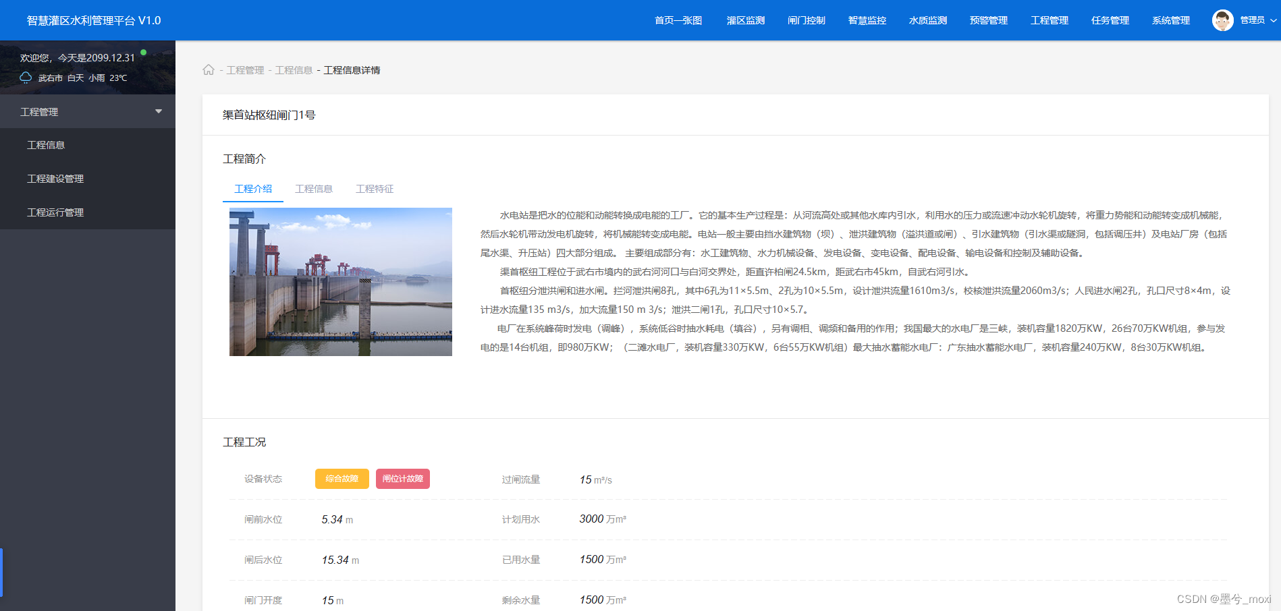Click the 闸位计故障 fault status badge
Image resolution: width=1281 pixels, height=611 pixels.
(402, 479)
